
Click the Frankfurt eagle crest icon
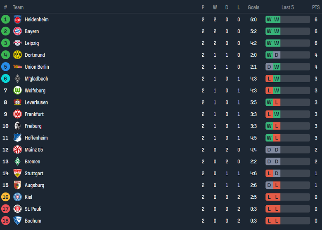(17, 114)
